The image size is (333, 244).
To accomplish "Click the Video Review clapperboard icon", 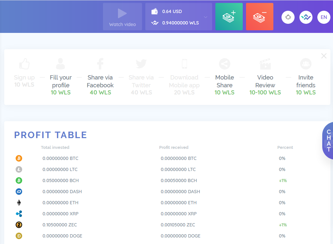I will (265, 64).
